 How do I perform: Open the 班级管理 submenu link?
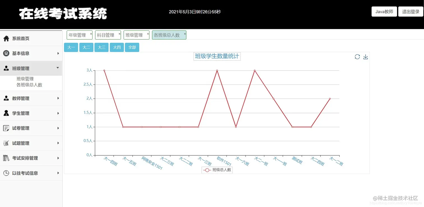tap(25, 79)
